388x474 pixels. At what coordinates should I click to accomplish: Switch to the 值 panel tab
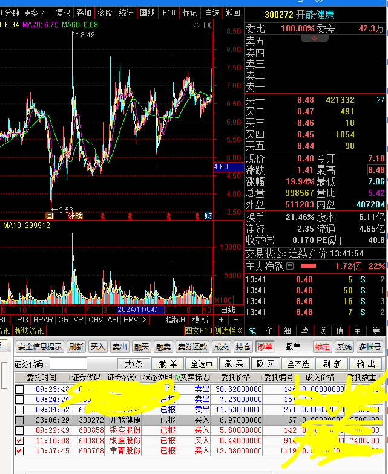(x=340, y=331)
